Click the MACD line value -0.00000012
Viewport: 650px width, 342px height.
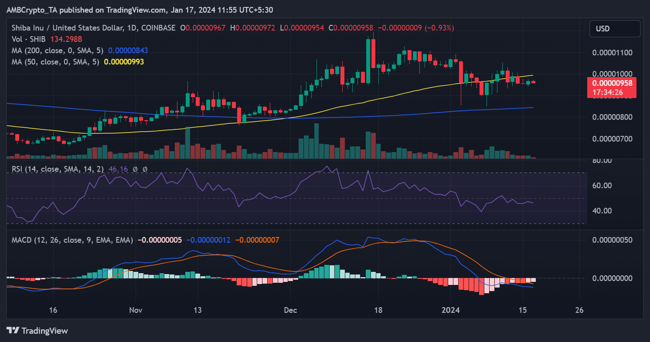[208, 240]
